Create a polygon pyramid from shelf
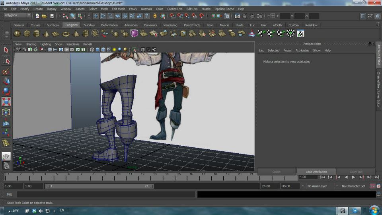 pyautogui.click(x=76, y=33)
